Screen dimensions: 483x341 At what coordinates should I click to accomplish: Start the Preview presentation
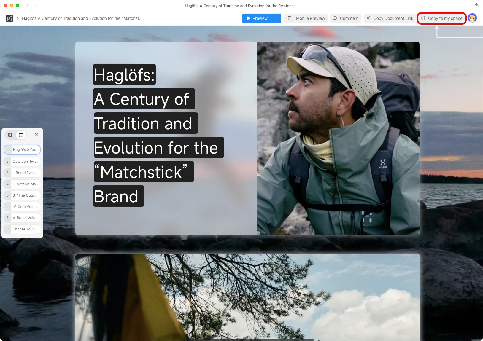[257, 18]
